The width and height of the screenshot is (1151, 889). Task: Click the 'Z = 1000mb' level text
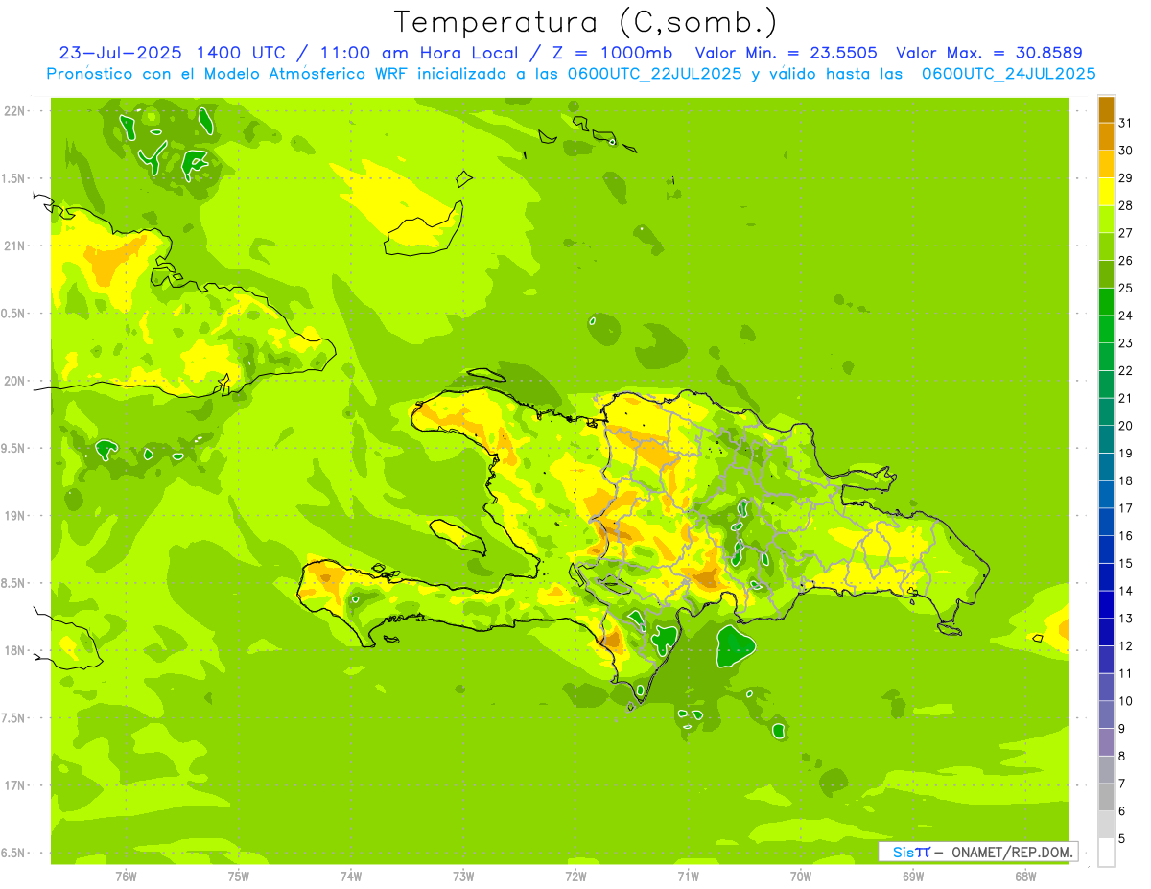tap(614, 53)
